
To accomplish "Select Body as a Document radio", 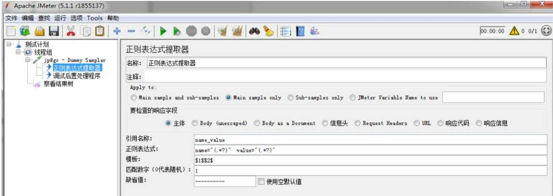I will tap(257, 123).
